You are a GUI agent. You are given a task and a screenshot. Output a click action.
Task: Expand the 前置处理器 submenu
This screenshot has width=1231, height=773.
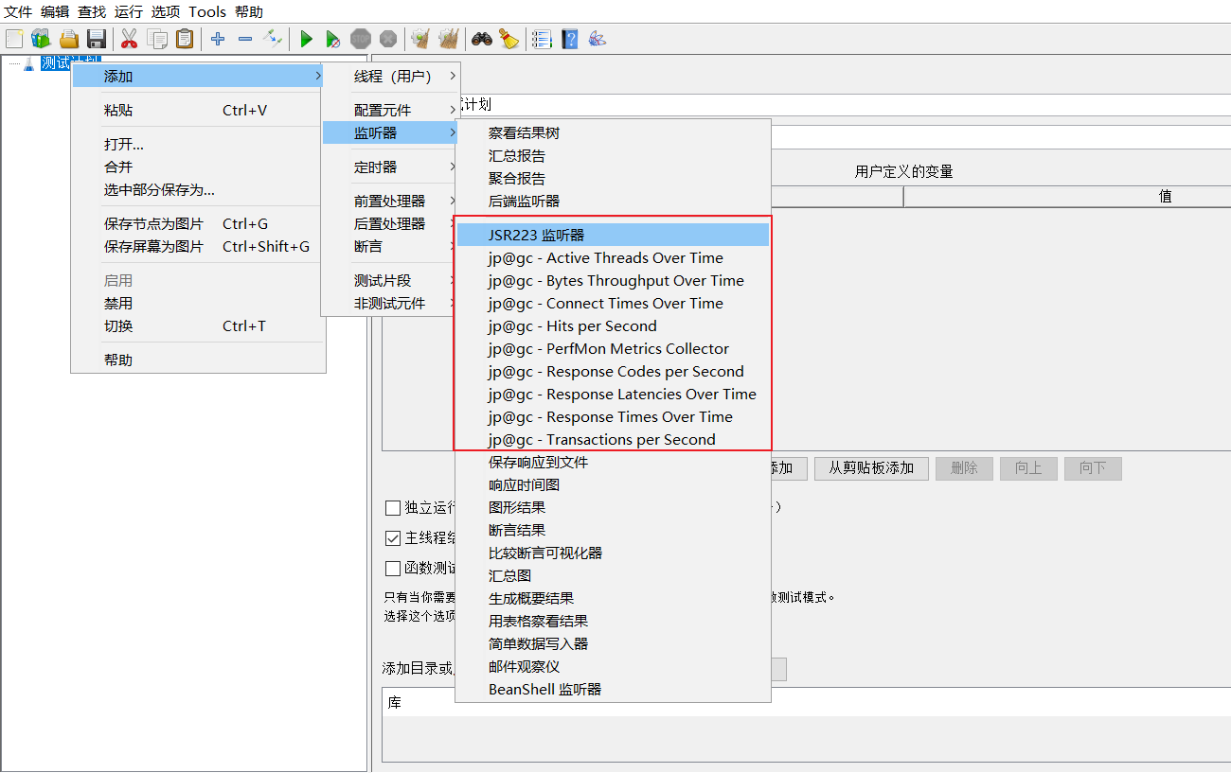point(390,202)
